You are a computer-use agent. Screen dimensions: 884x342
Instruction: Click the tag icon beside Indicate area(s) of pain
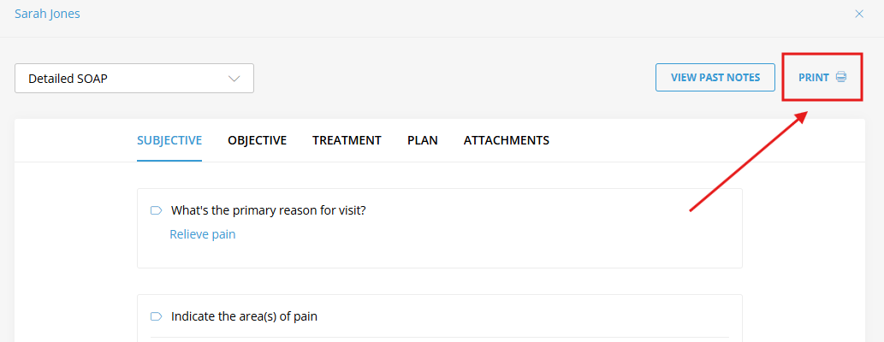click(156, 316)
